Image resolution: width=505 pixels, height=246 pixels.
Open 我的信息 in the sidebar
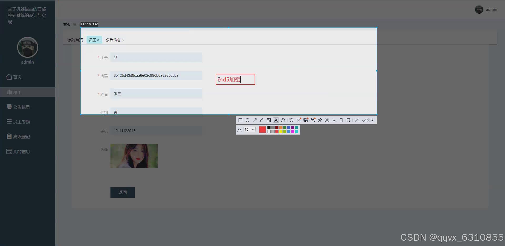(x=28, y=152)
